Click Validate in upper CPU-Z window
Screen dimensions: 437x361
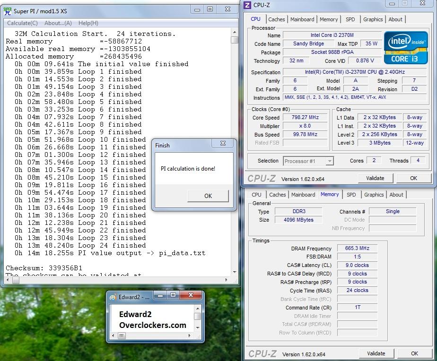(x=375, y=178)
